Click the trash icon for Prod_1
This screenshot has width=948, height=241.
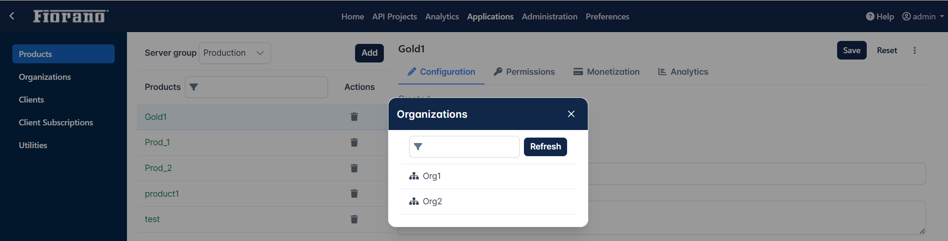(x=354, y=143)
